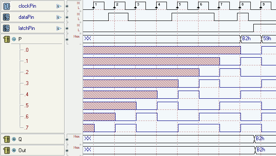Click the XX undefined value on Out bus
This screenshot has height=156, width=276.
[x=88, y=150]
